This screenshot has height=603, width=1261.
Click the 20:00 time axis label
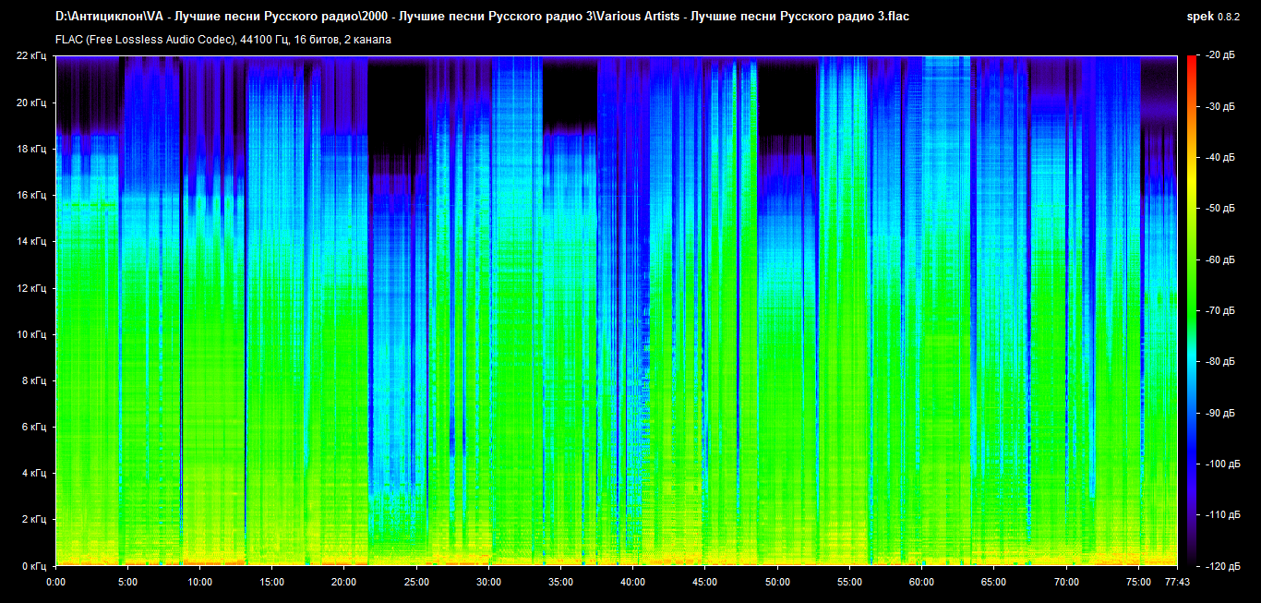tap(344, 582)
